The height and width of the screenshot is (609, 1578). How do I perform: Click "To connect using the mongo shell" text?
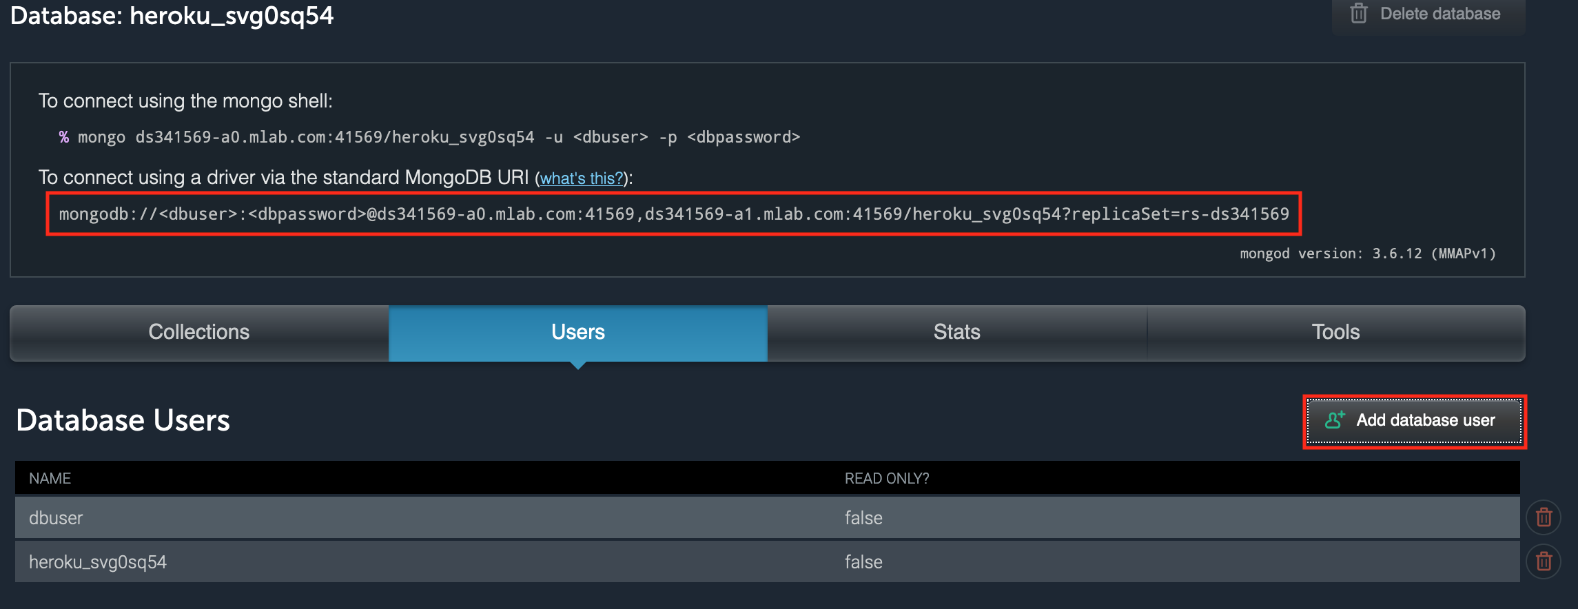(185, 101)
